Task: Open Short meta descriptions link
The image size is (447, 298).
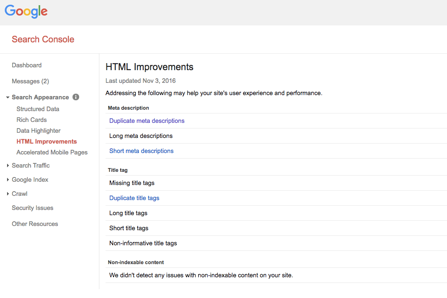Action: click(x=141, y=151)
